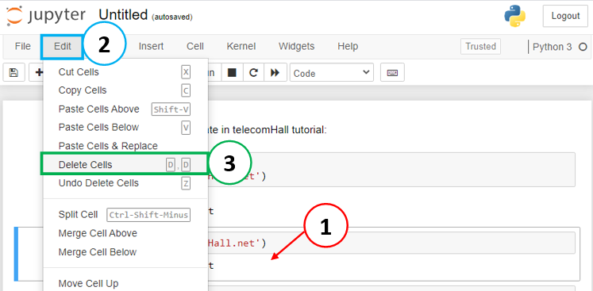Open the Kernel menu
This screenshot has width=593, height=291.
[241, 46]
